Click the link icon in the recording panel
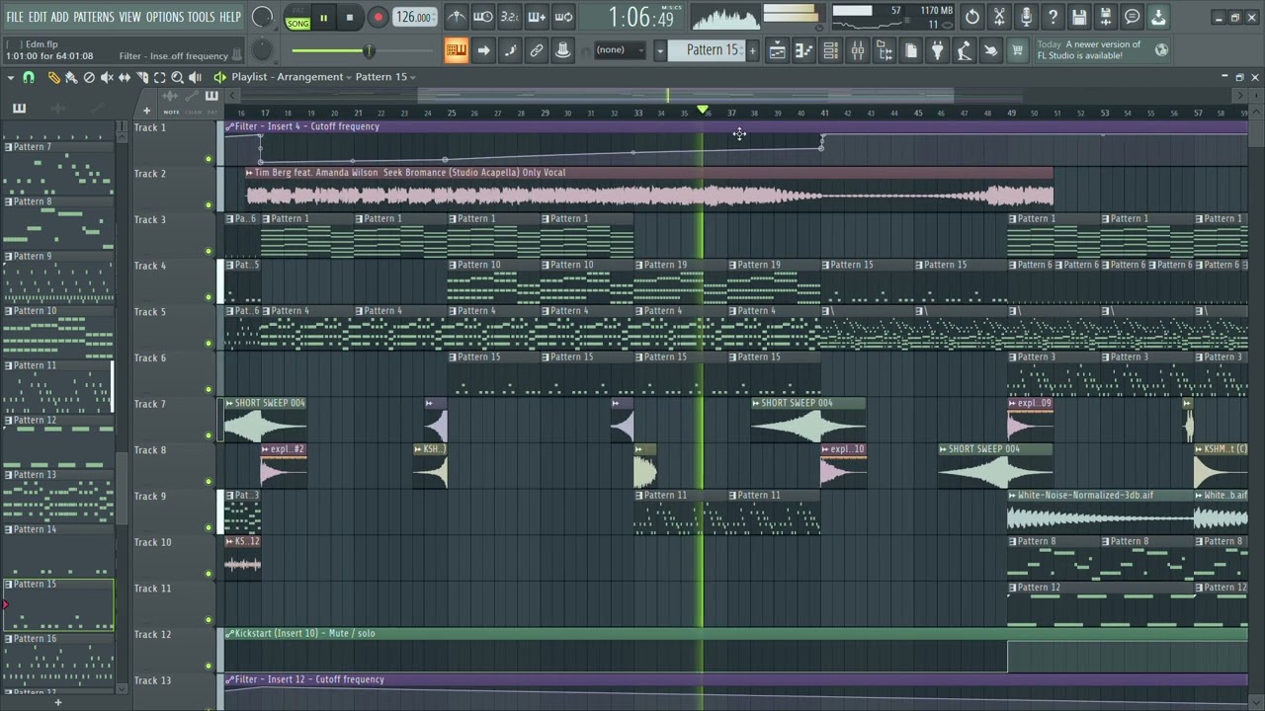Screen dimensions: 1265x711 (537, 50)
